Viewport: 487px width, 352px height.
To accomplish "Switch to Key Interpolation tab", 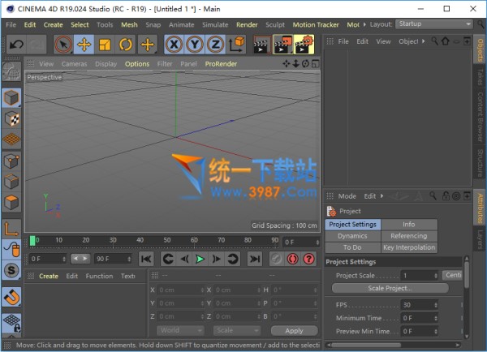I will (409, 247).
